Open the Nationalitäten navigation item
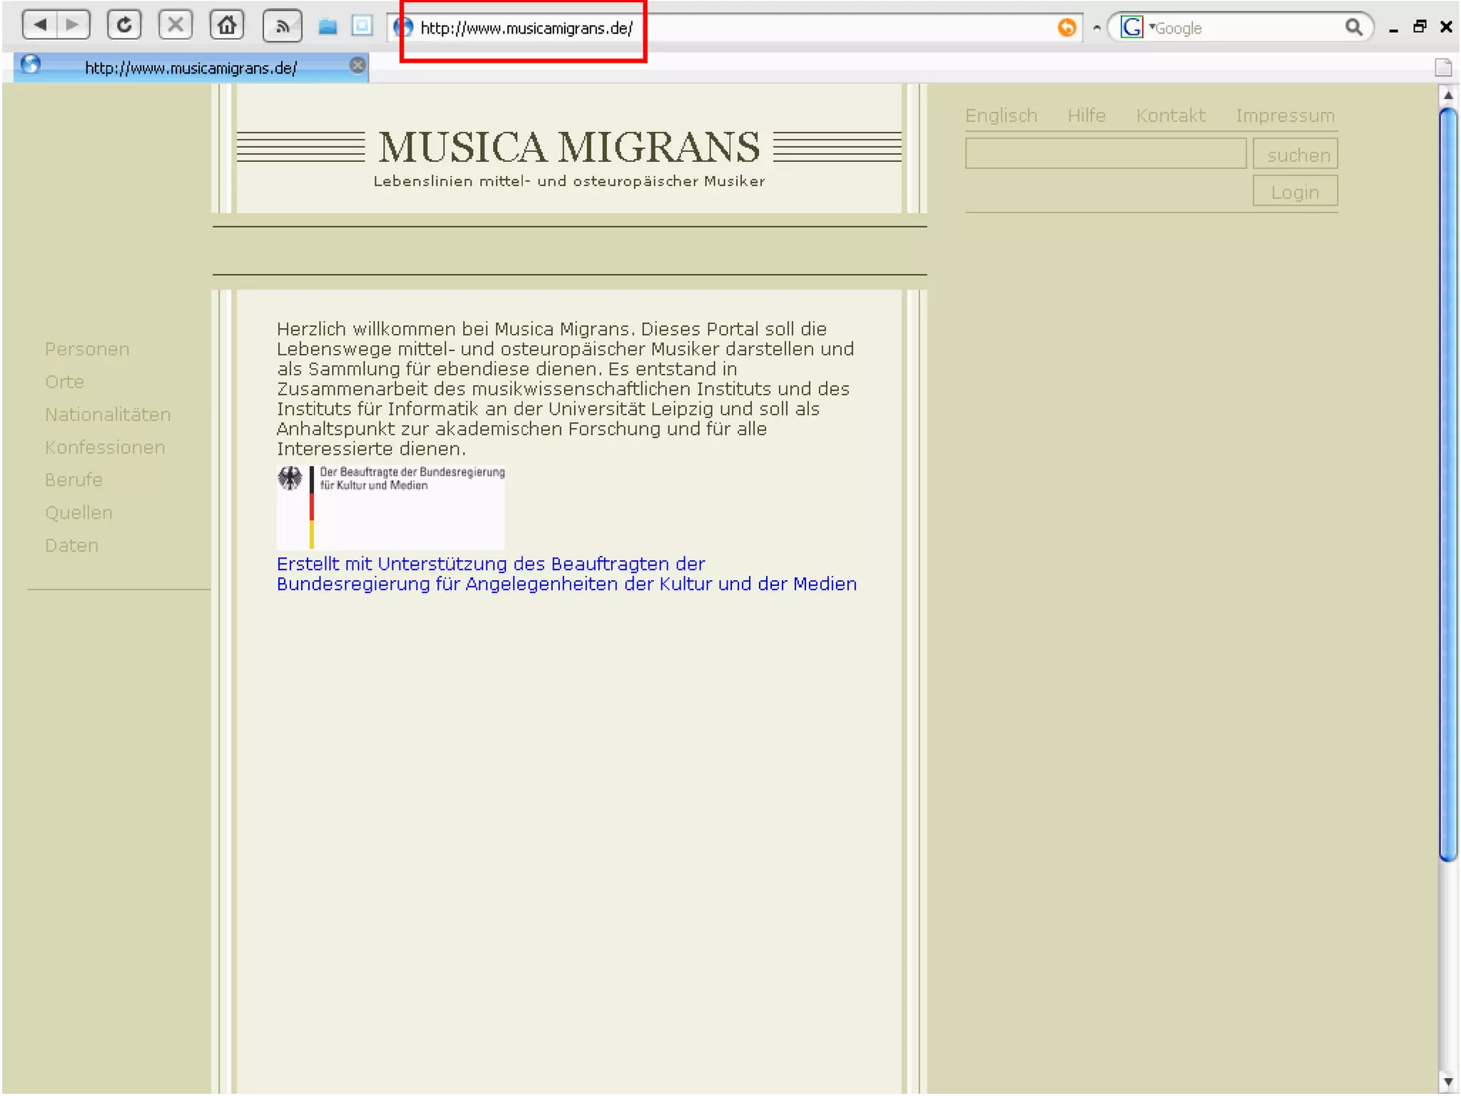 click(x=108, y=415)
